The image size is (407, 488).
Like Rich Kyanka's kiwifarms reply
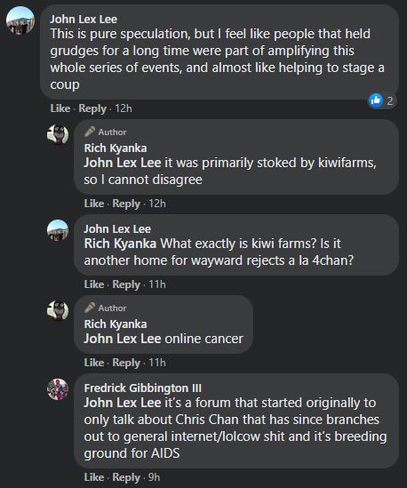93,204
